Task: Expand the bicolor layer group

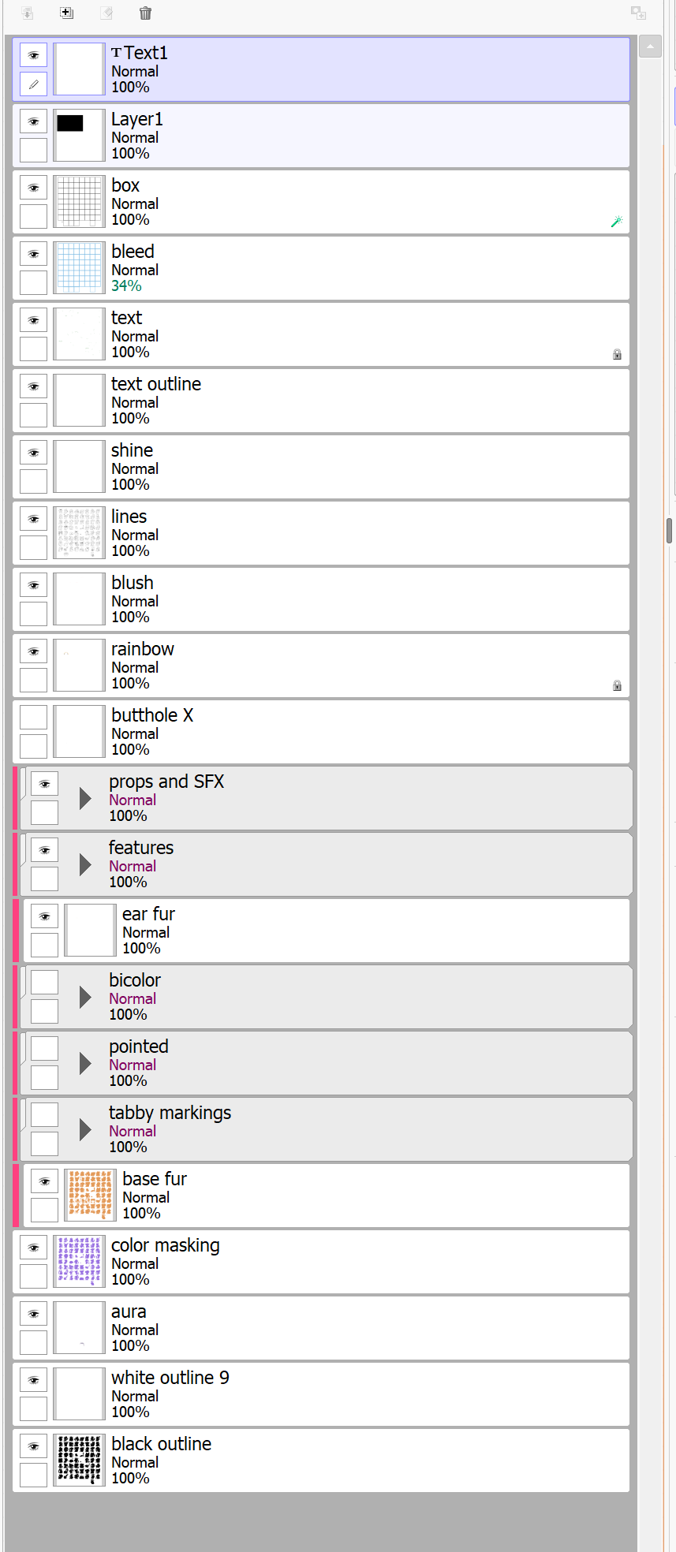Action: pos(85,998)
